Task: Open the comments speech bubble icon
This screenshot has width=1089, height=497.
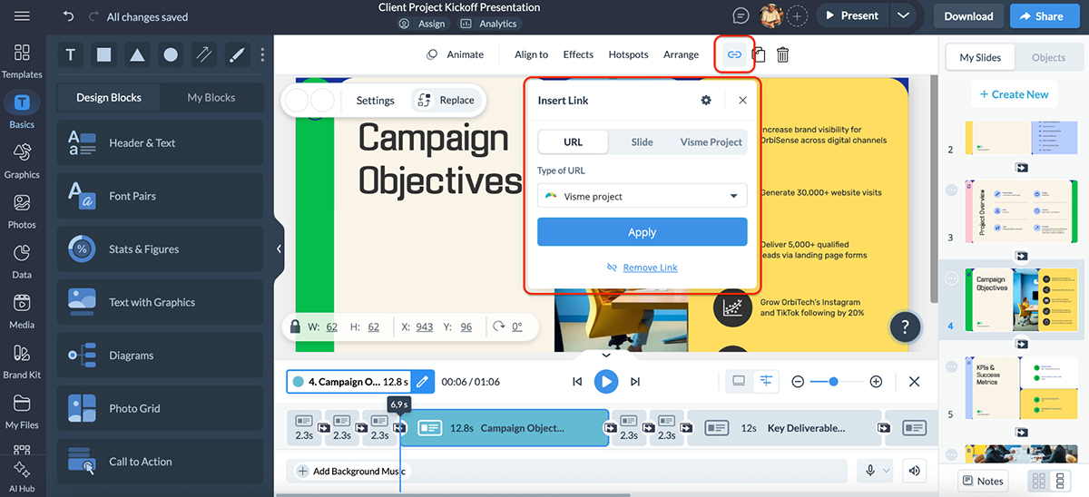Action: coord(741,16)
